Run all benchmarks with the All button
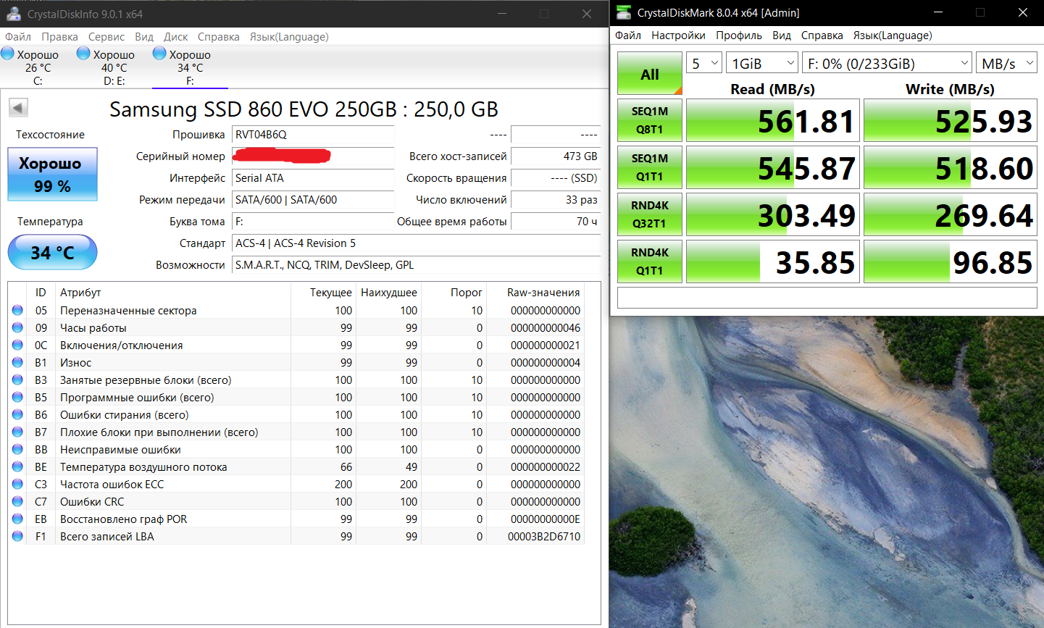 650,73
